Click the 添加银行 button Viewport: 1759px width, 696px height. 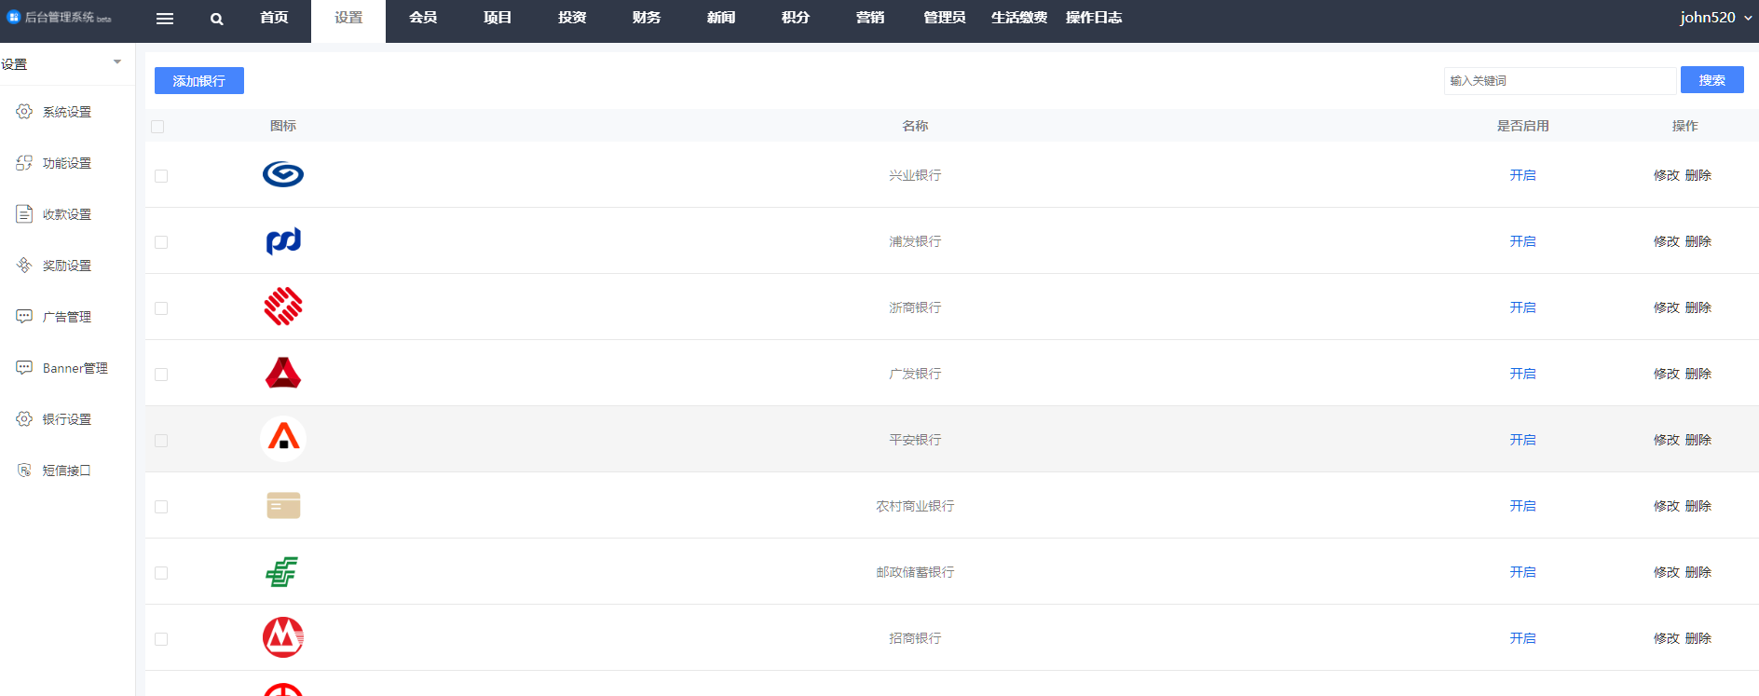point(199,81)
